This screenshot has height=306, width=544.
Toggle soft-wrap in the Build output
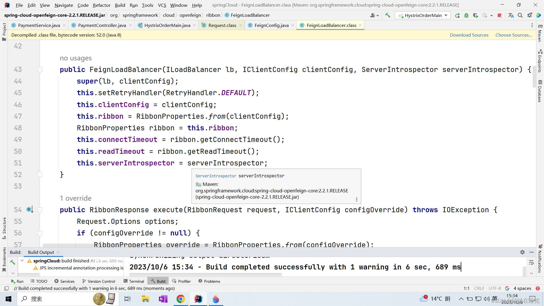click(531, 262)
